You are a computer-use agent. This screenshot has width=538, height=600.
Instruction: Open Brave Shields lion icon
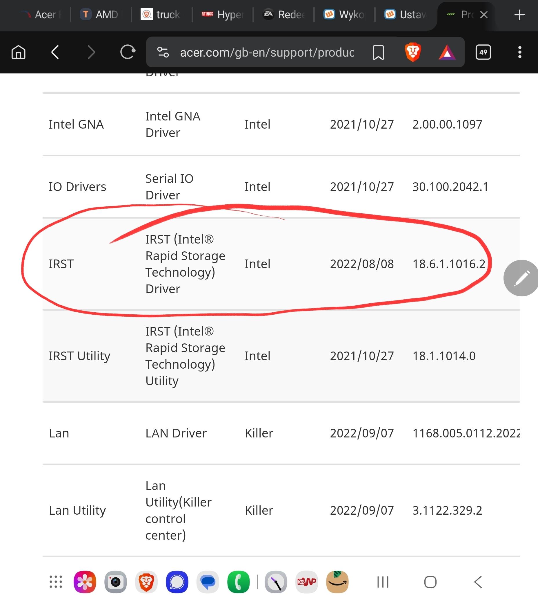pyautogui.click(x=413, y=52)
